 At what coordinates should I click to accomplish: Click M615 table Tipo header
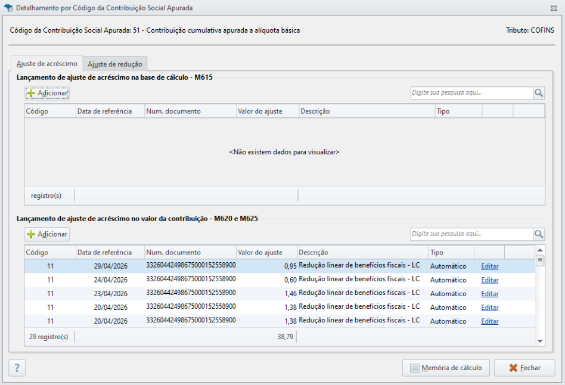(x=459, y=111)
